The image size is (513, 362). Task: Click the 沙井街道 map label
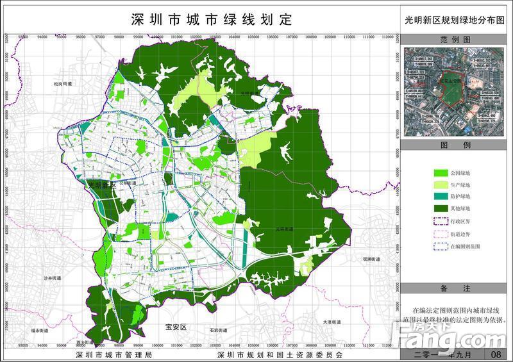[53, 278]
